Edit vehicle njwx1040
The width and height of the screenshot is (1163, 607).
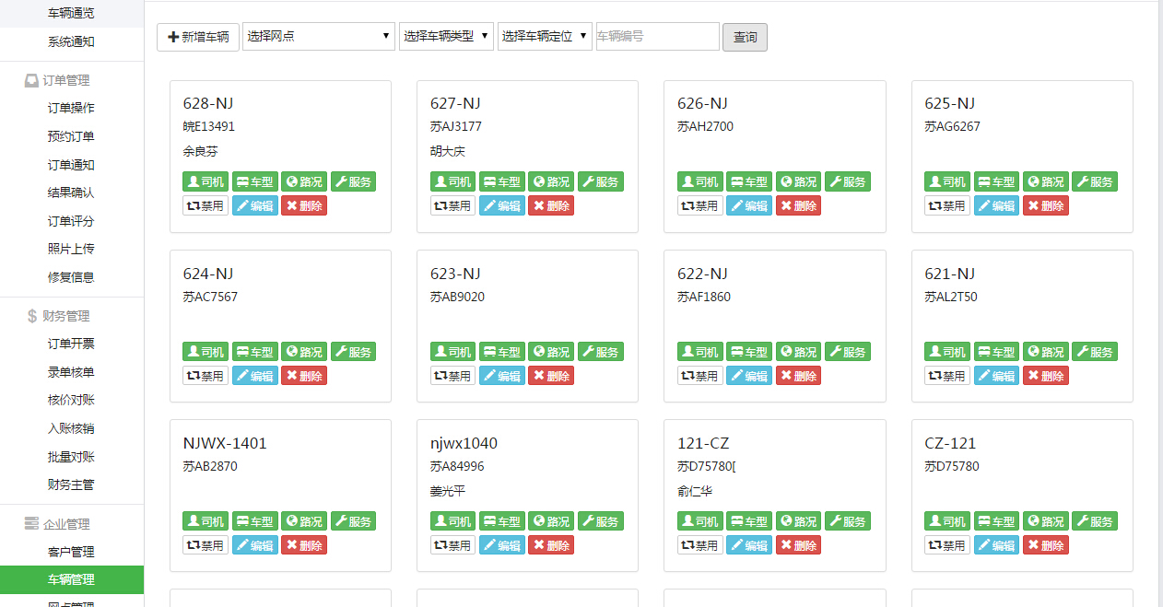tap(501, 545)
